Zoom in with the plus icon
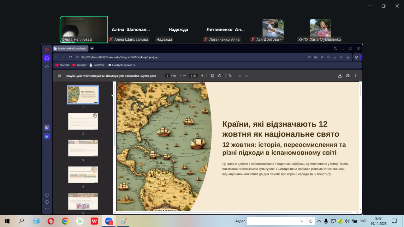 (x=202, y=76)
